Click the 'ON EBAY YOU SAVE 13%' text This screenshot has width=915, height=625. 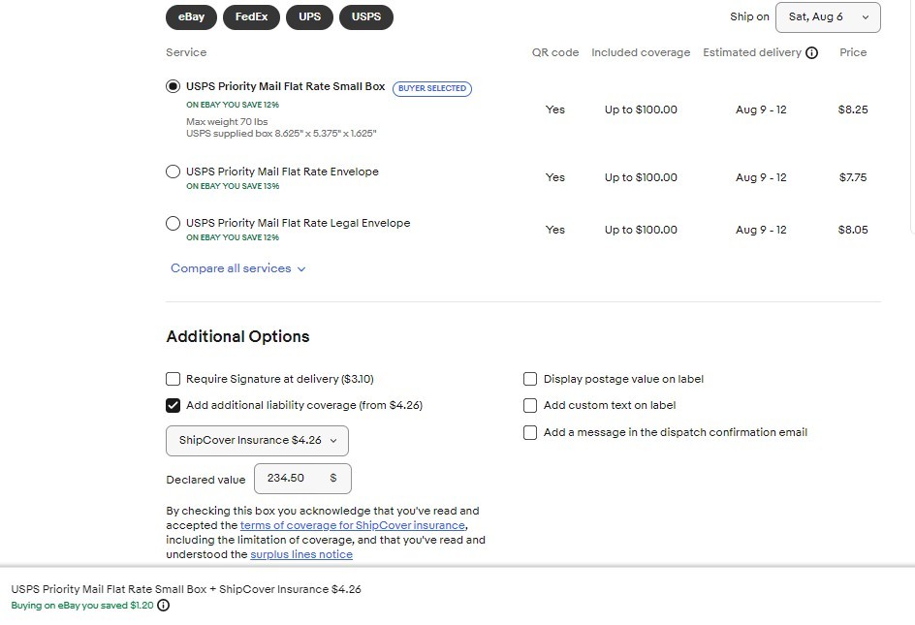(x=233, y=186)
